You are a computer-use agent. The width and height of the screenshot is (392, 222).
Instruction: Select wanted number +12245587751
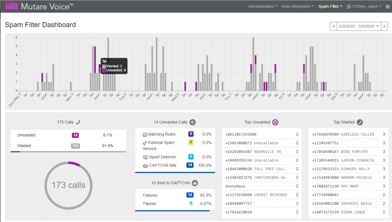(x=349, y=143)
